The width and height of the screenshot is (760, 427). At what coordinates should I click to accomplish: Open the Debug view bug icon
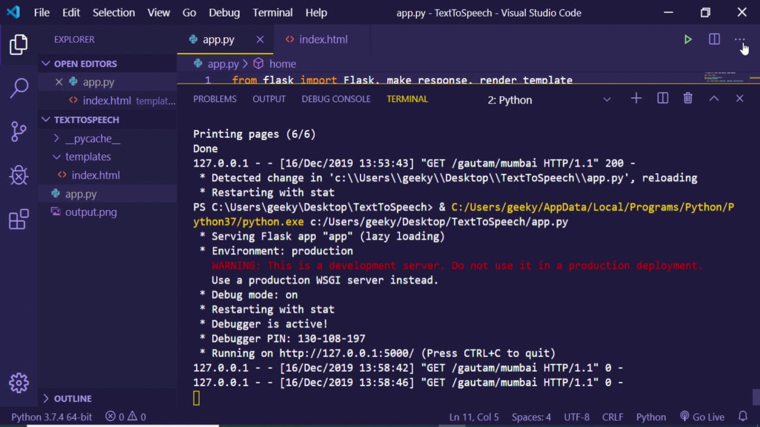[19, 175]
